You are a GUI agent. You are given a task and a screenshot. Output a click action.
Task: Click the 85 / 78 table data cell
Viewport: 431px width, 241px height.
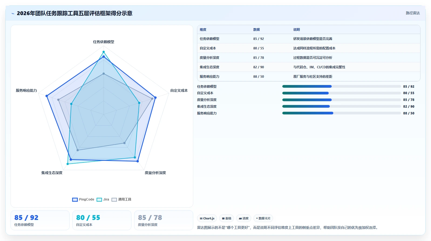[259, 58]
